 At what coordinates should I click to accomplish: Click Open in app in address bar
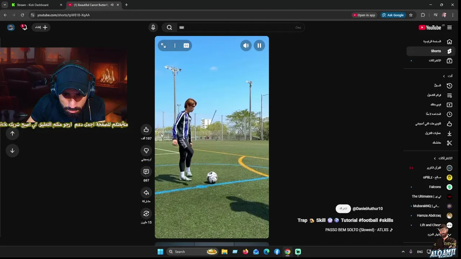click(x=364, y=15)
